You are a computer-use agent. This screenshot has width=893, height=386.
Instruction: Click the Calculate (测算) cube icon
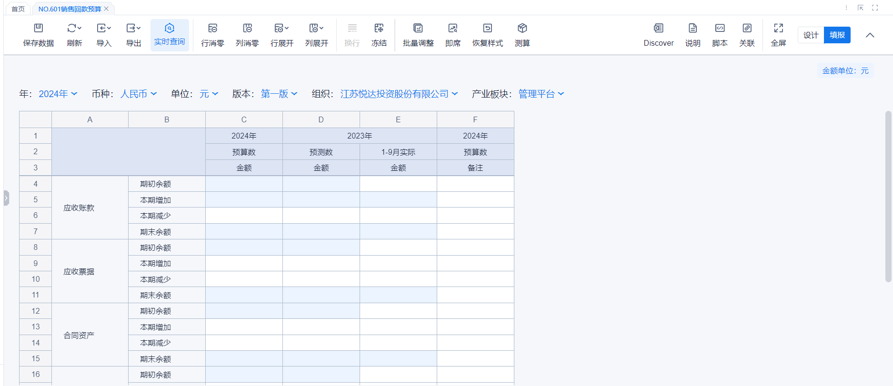click(x=522, y=29)
